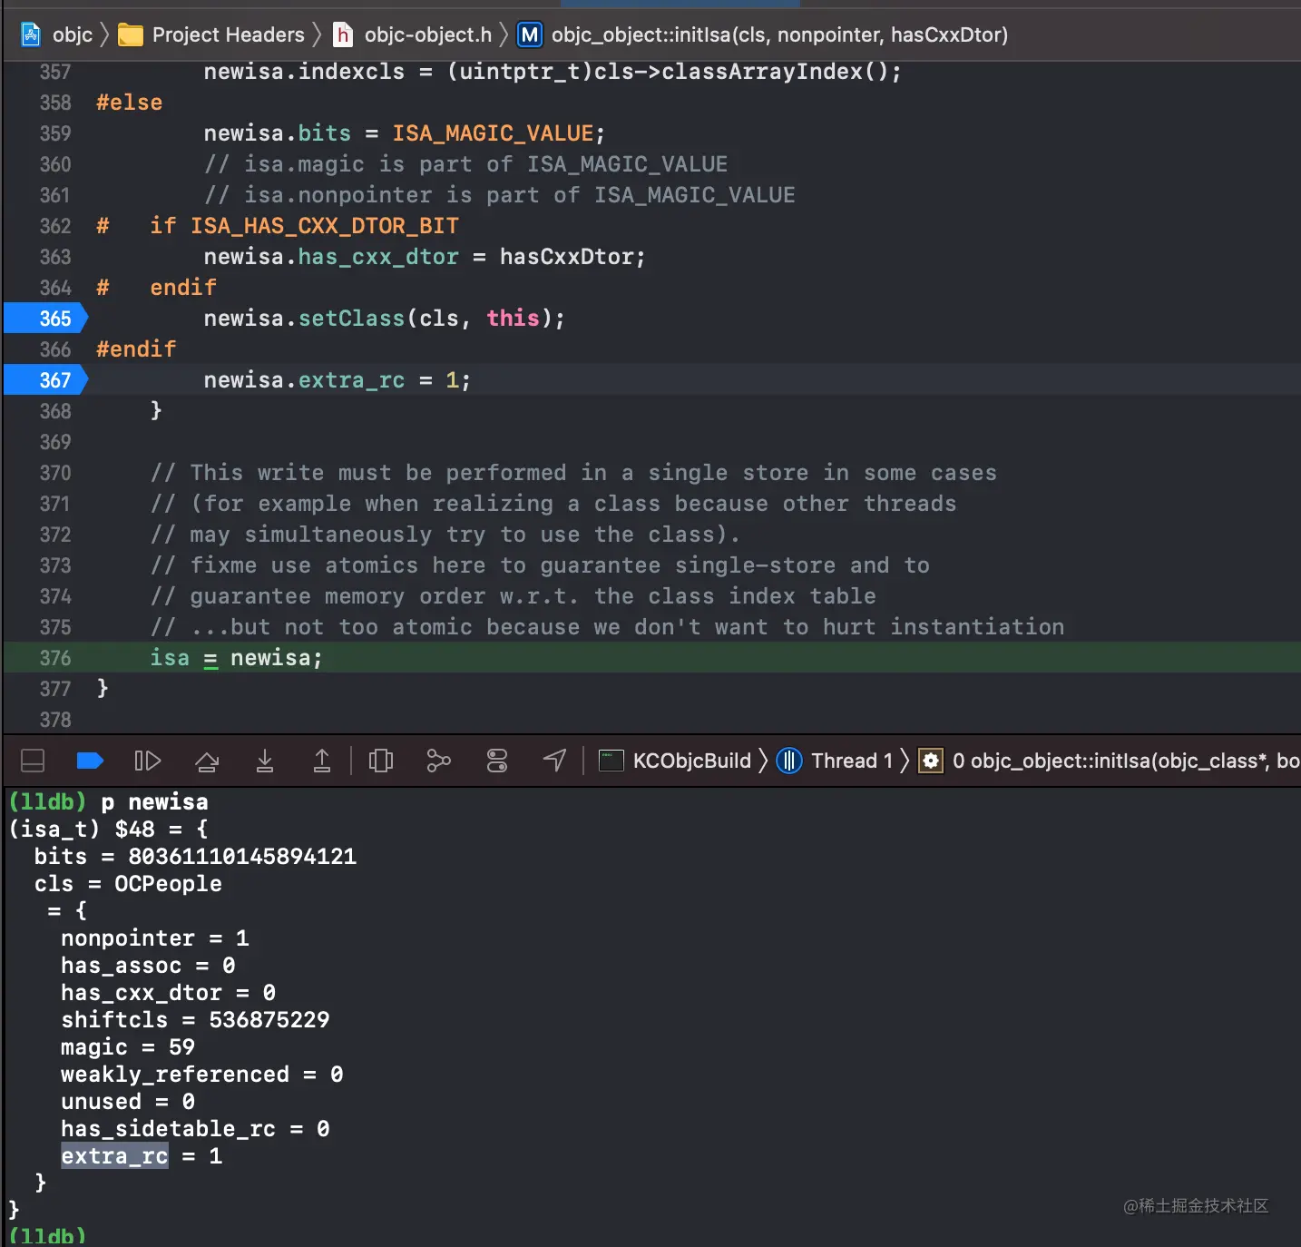This screenshot has width=1301, height=1247.
Task: Click the 'newisa.has_cxx_dtor = hasCxxDtor;' line
Action: [425, 257]
